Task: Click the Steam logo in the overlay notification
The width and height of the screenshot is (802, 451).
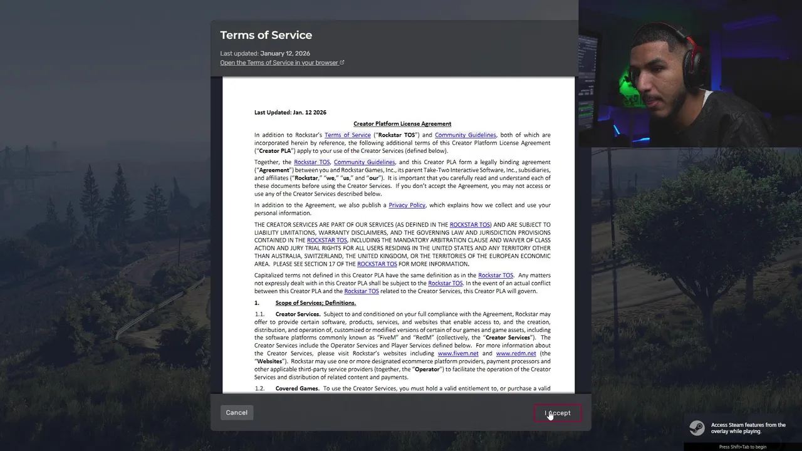Action: [x=697, y=428]
